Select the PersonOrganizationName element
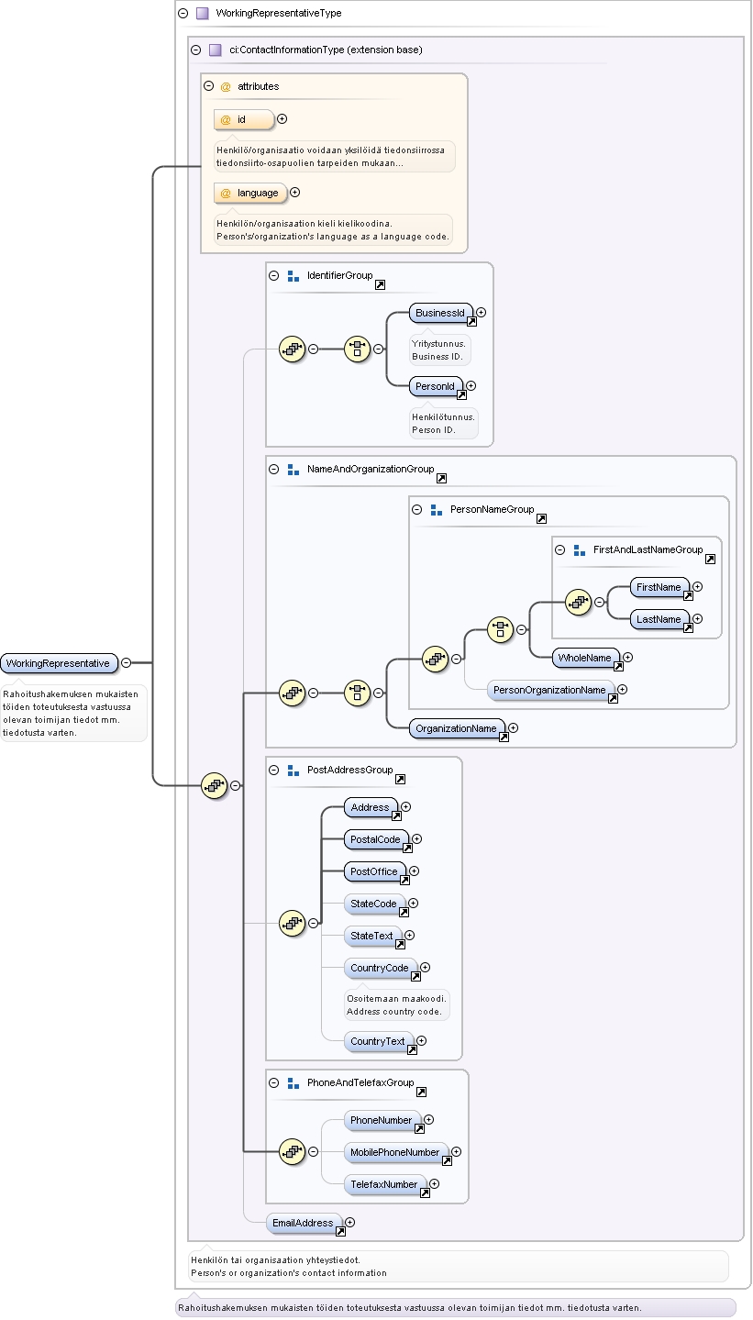The height and width of the screenshot is (1320, 753). (x=551, y=690)
